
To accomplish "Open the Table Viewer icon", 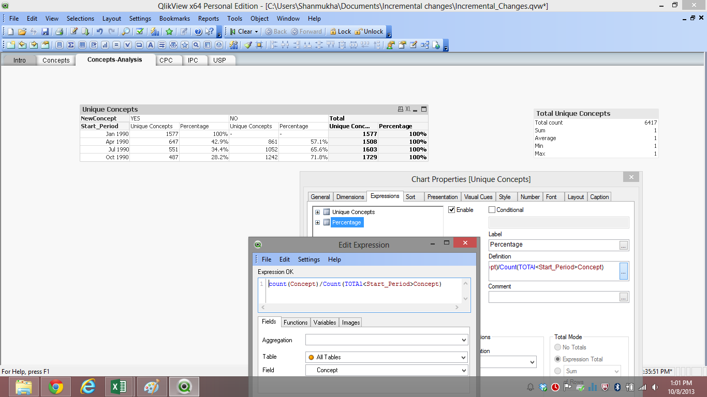I will [425, 45].
